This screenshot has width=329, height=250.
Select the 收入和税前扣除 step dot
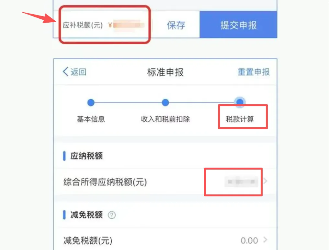[165, 102]
